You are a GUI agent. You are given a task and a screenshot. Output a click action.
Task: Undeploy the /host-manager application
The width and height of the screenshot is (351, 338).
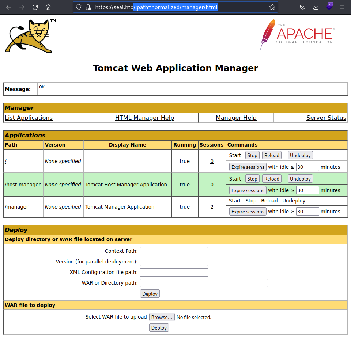coord(300,179)
